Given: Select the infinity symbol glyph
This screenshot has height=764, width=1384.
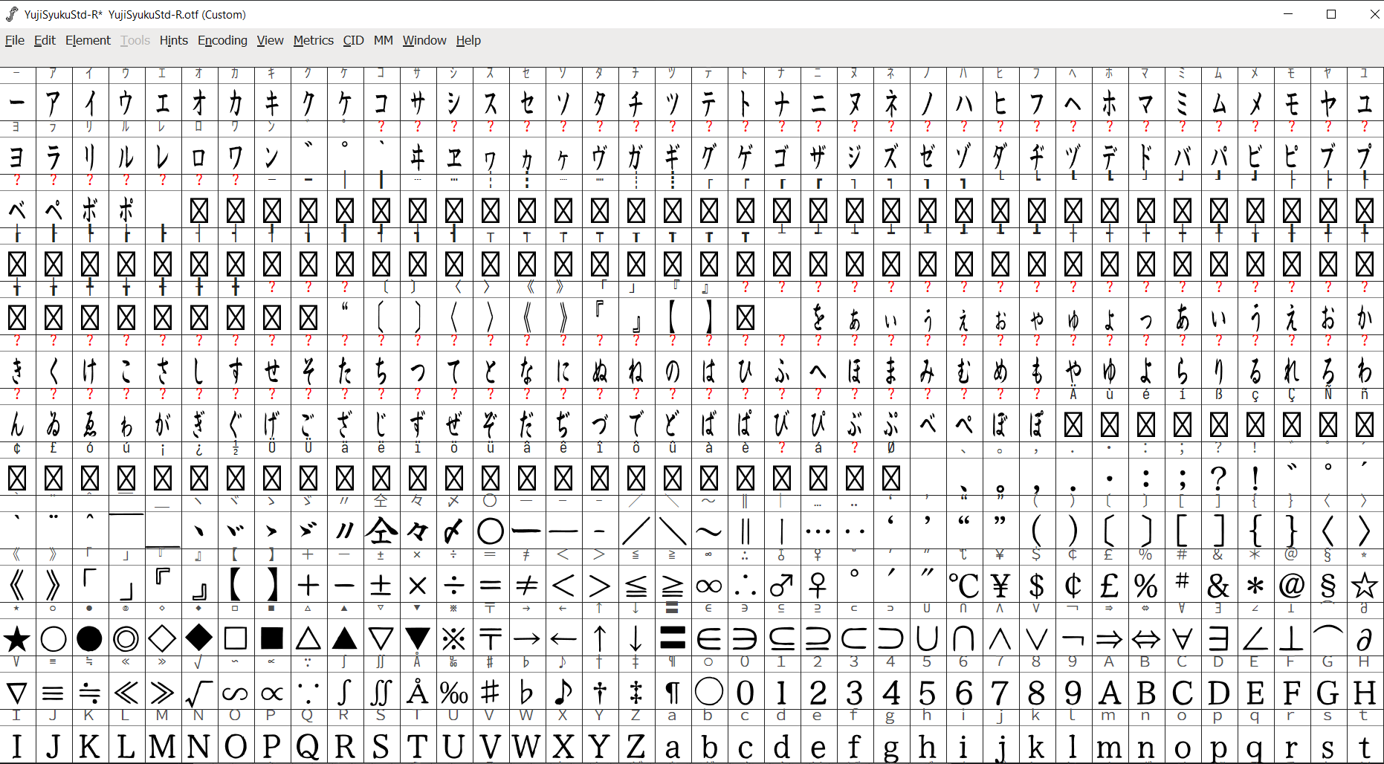Looking at the screenshot, I should click(x=708, y=586).
